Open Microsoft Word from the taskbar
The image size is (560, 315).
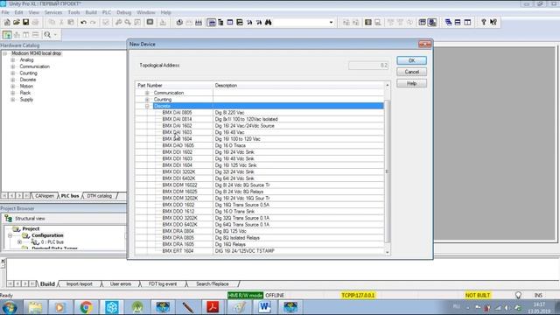(264, 307)
